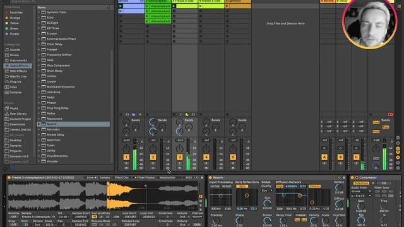Open the Plug-ins category
404x227 pixels.
tap(15, 82)
